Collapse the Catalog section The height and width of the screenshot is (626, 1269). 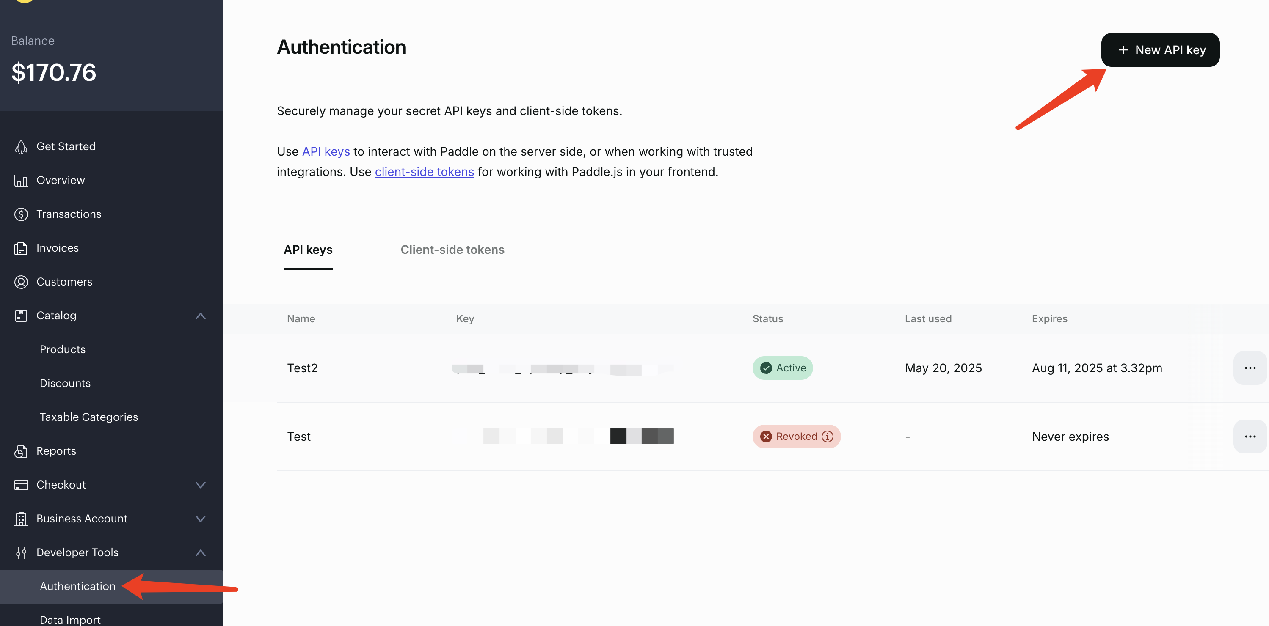point(201,316)
